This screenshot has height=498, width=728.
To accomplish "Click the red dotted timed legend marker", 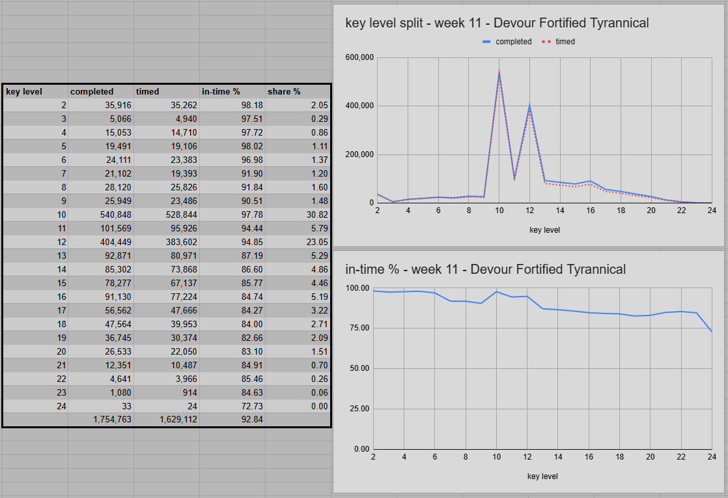I will pos(546,42).
